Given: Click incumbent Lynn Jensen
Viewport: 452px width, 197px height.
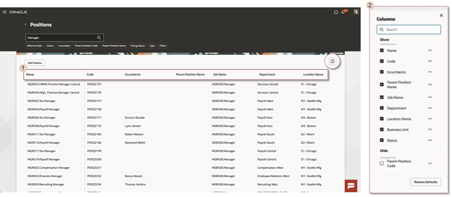Looking at the screenshot, I should [133, 126].
